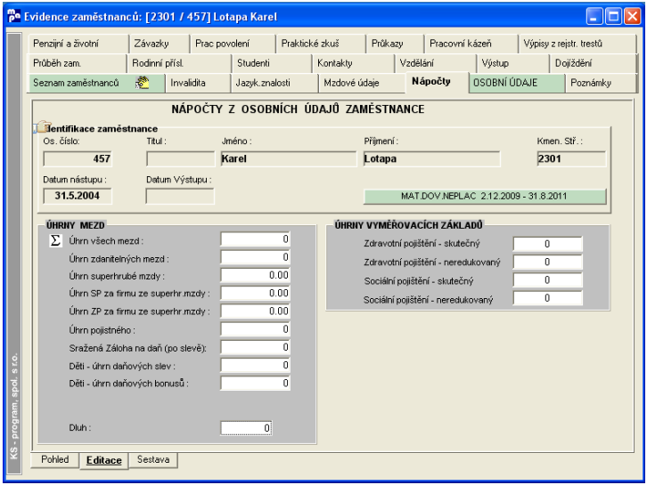
Task: Select the Rodinní přísl. tab
Action: tap(179, 63)
